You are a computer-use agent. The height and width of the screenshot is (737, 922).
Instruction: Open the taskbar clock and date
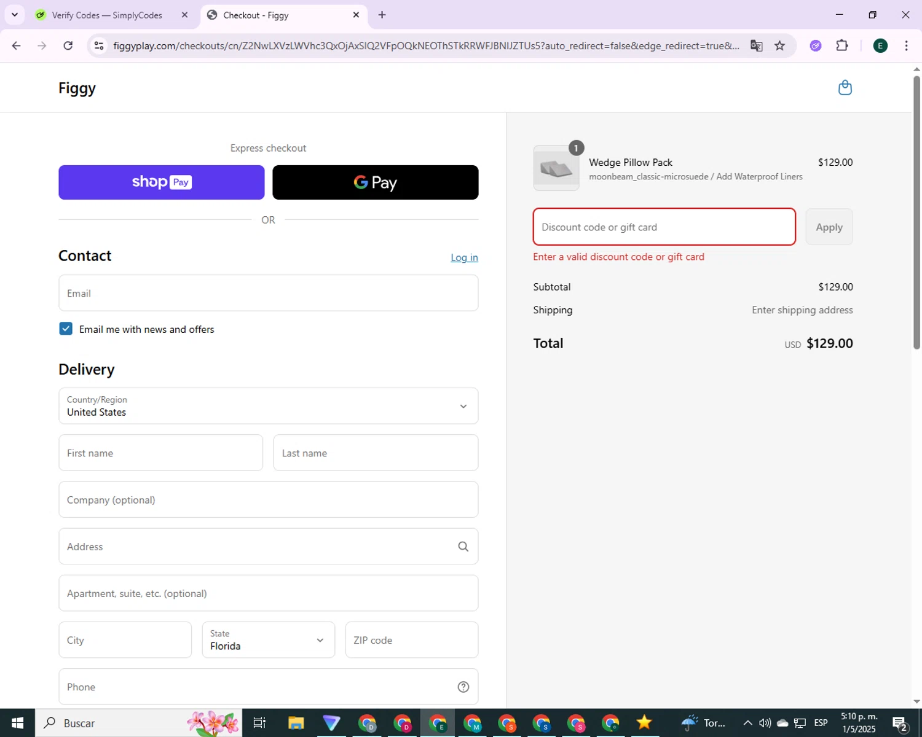coord(859,723)
